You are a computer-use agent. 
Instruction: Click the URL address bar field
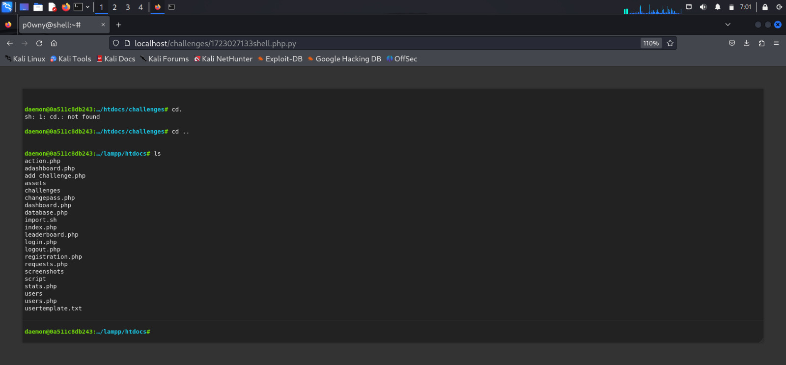pyautogui.click(x=383, y=43)
